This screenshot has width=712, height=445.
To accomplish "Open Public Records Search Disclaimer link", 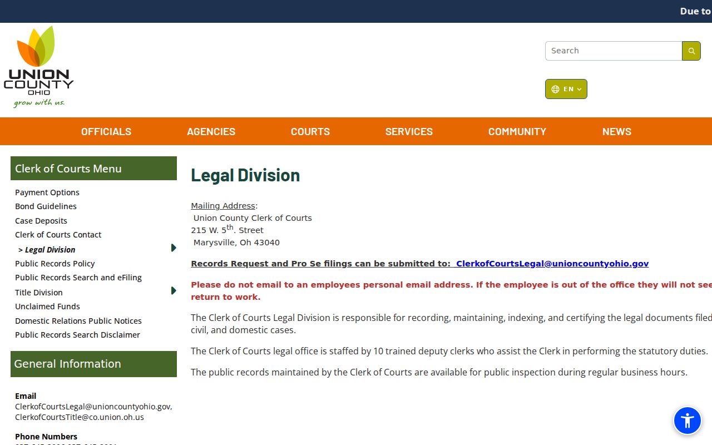I will [77, 335].
